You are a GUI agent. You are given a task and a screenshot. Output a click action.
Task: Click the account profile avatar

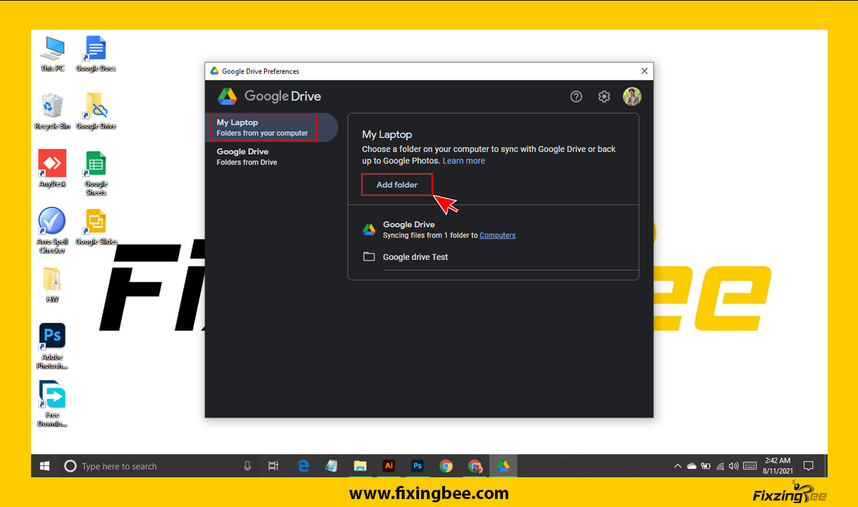click(x=632, y=96)
